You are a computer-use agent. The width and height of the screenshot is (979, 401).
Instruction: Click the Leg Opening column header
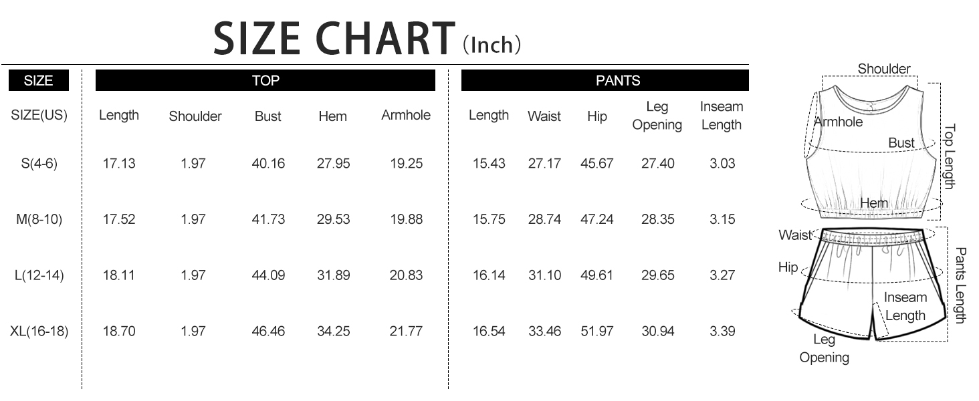click(x=657, y=116)
